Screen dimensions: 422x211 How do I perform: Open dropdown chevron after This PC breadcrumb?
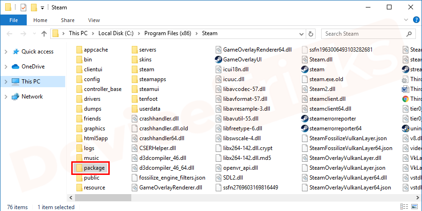[x=93, y=34]
